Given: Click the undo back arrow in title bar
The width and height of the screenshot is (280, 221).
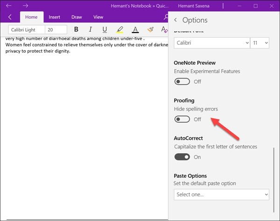Looking at the screenshot, I should (8, 6).
